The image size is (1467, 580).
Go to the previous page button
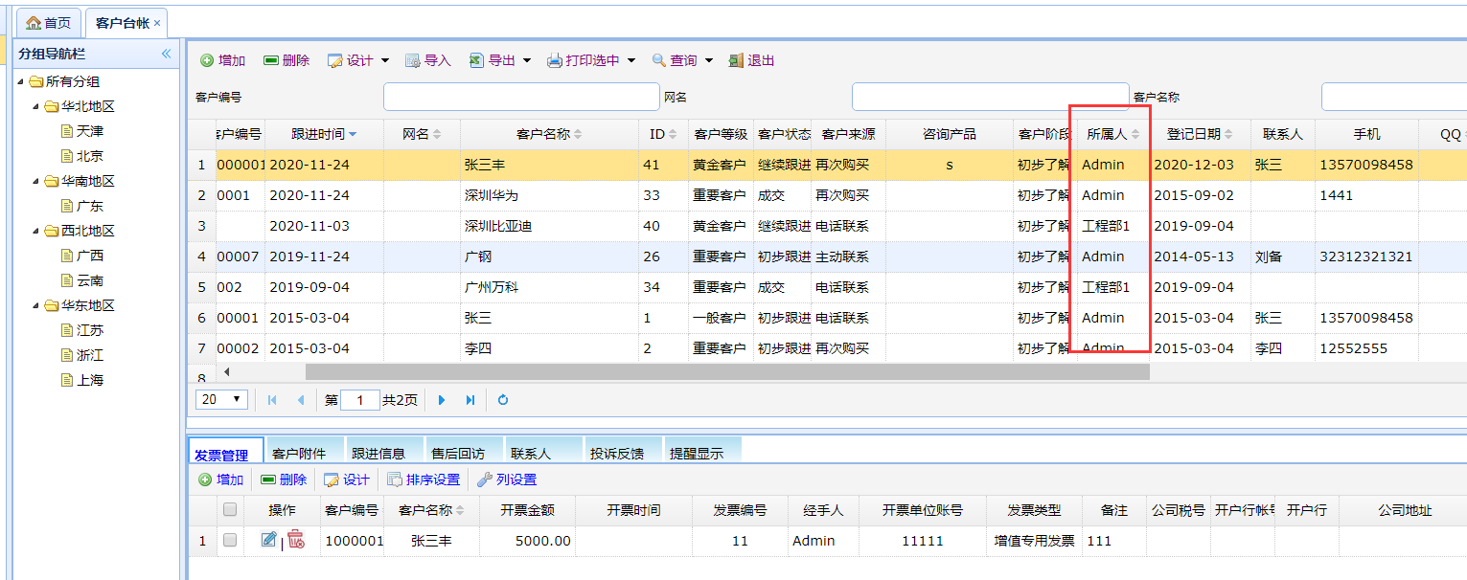[x=301, y=400]
